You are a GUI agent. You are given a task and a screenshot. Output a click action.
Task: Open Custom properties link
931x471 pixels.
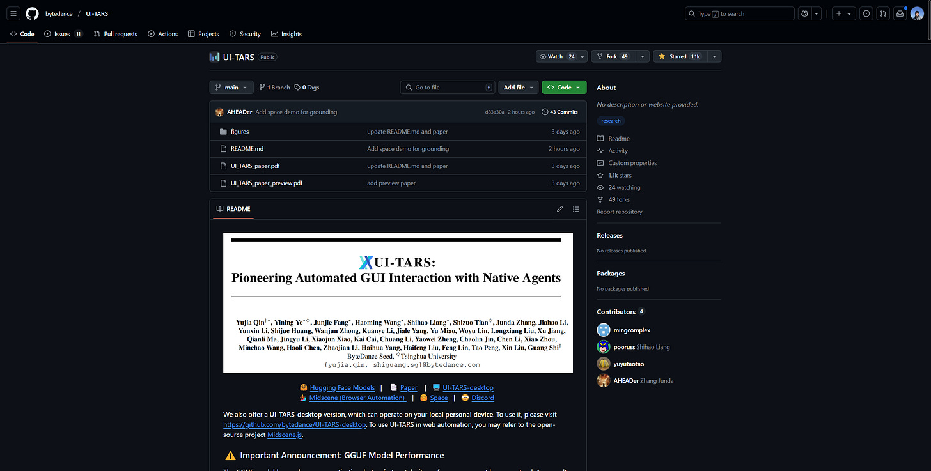[627, 163]
